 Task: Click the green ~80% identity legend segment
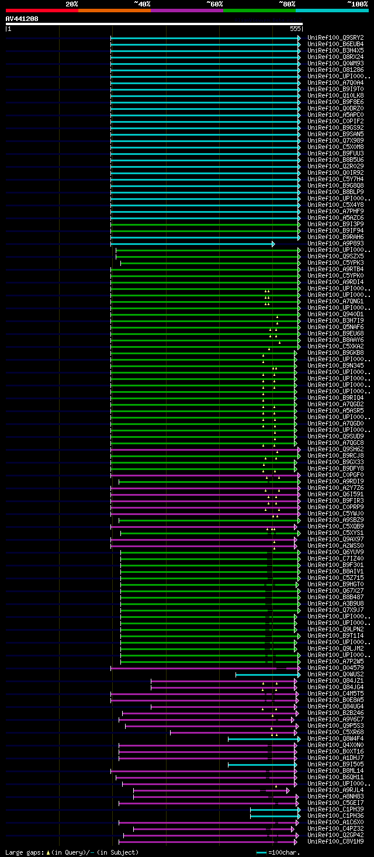point(259,11)
